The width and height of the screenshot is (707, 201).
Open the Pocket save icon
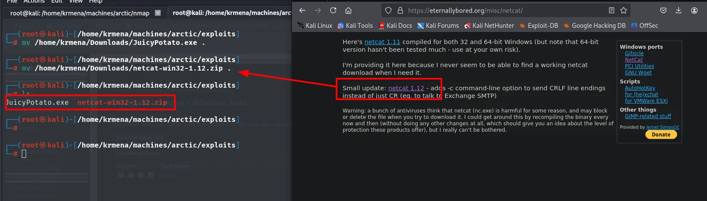[663, 10]
